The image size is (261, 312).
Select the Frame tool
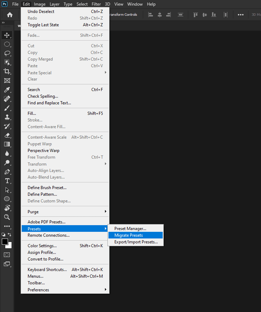pos(7,81)
